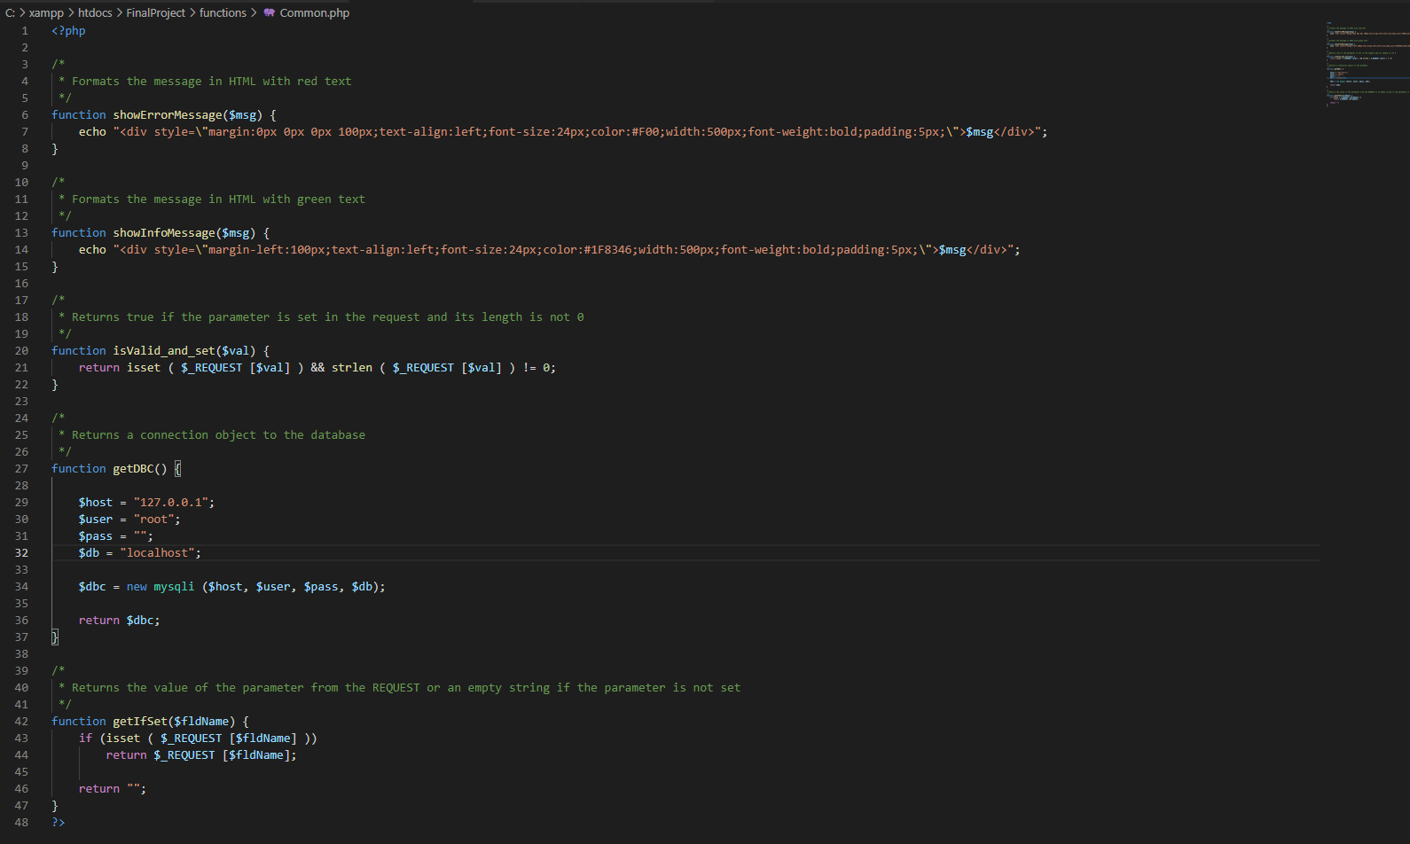The width and height of the screenshot is (1410, 844).
Task: Click the "localhost" string value
Action: (x=158, y=552)
